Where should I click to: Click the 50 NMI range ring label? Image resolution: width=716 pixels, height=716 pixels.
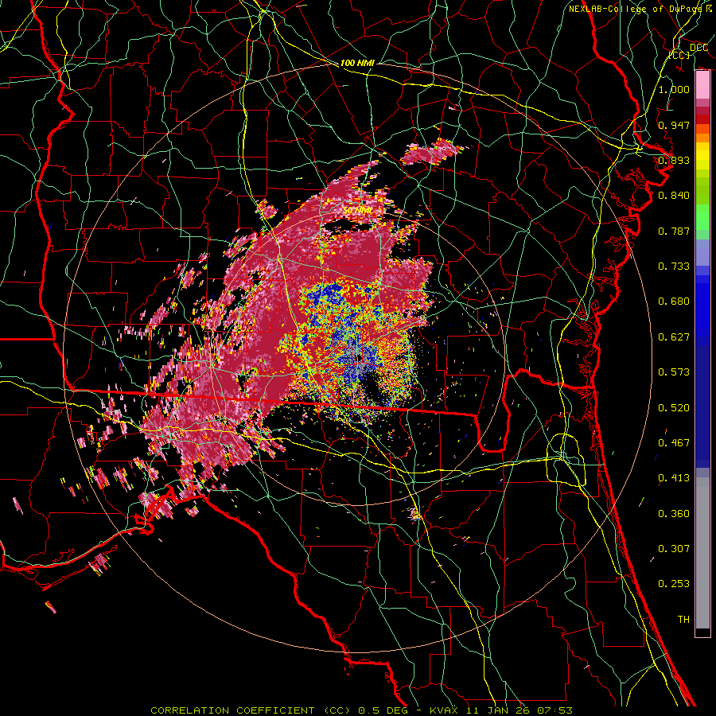pyautogui.click(x=357, y=210)
